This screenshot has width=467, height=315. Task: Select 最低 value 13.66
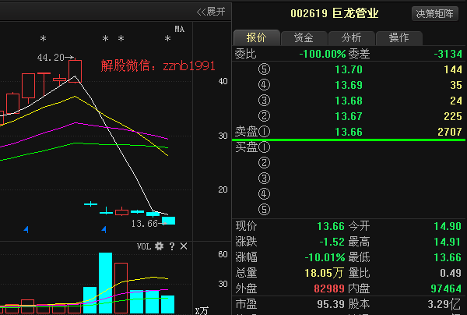click(448, 257)
